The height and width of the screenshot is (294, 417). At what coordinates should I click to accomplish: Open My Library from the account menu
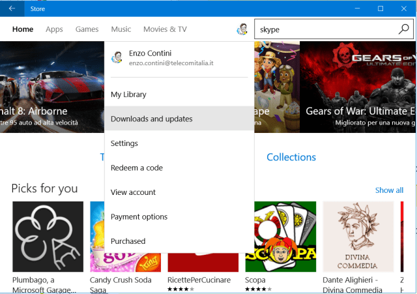coord(179,95)
